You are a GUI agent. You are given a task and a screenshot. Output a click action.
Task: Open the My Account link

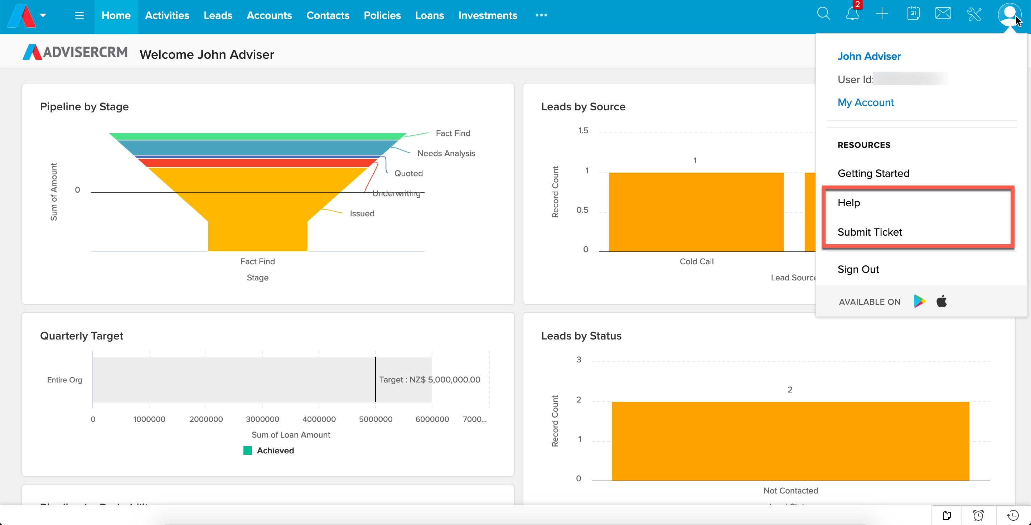click(865, 102)
